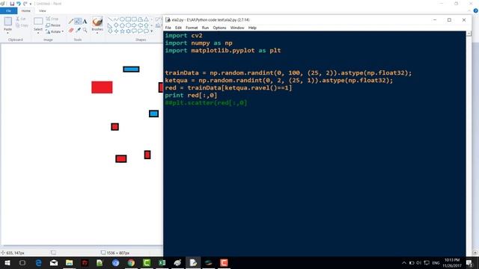Click the wide blue rectangle on Paint canvas
The height and width of the screenshot is (269, 479).
point(132,69)
